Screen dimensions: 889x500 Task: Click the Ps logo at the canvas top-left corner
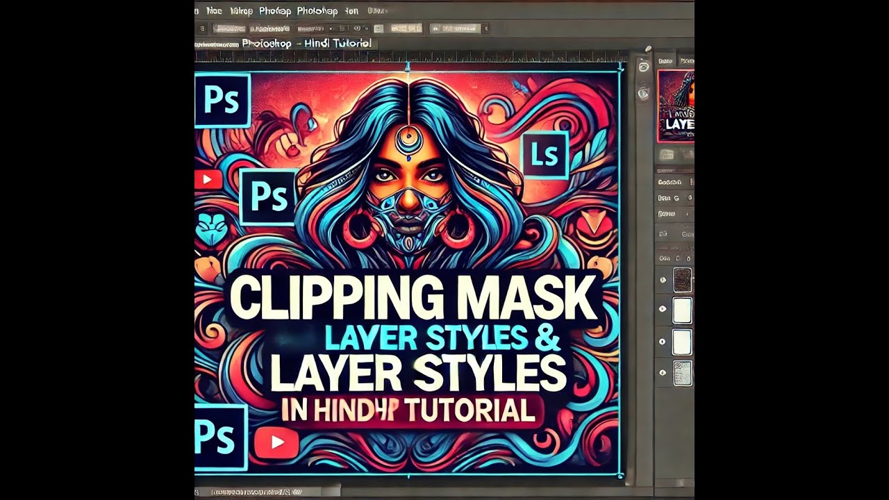click(222, 101)
